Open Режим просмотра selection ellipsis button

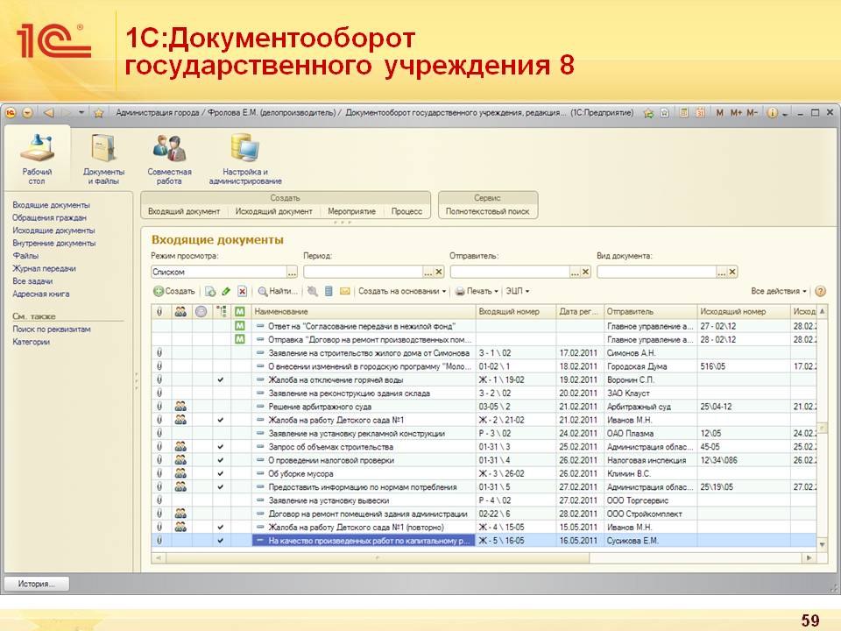click(292, 272)
